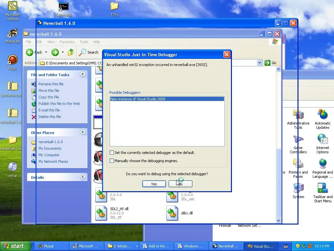Open Game Controllers in Control Panel
Screen dimensions: 334x251
coord(298,144)
